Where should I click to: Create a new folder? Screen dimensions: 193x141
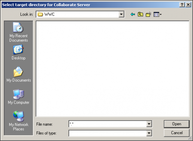click(148, 14)
